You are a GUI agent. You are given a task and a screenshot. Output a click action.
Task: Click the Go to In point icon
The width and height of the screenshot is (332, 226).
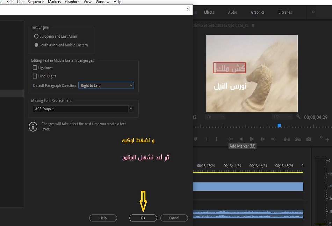pyautogui.click(x=231, y=139)
